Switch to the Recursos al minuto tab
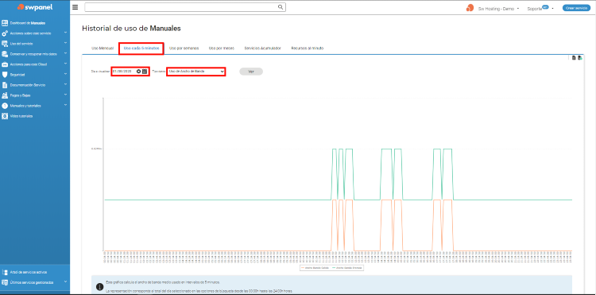 [x=307, y=49]
